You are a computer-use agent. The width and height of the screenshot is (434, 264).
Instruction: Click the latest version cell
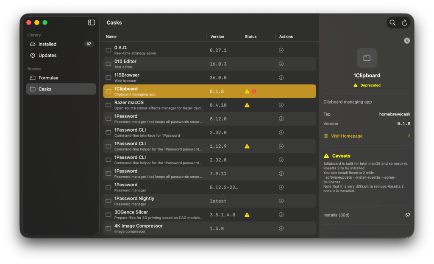218,201
